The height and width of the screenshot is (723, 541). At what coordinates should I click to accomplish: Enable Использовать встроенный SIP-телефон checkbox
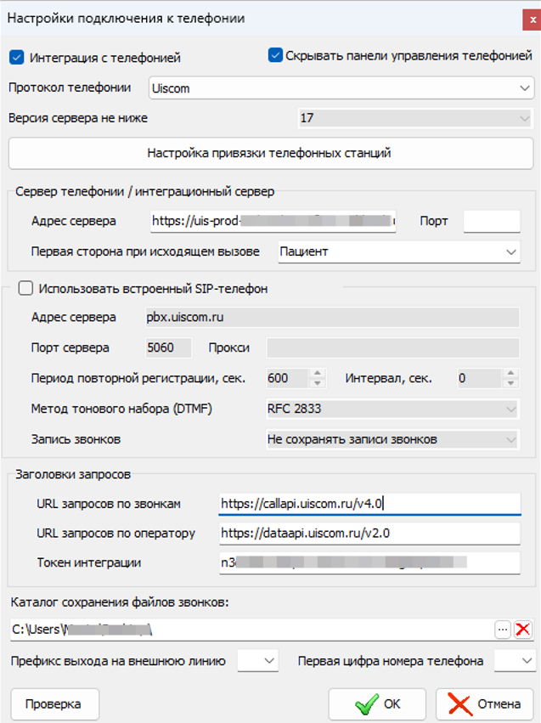pyautogui.click(x=25, y=288)
